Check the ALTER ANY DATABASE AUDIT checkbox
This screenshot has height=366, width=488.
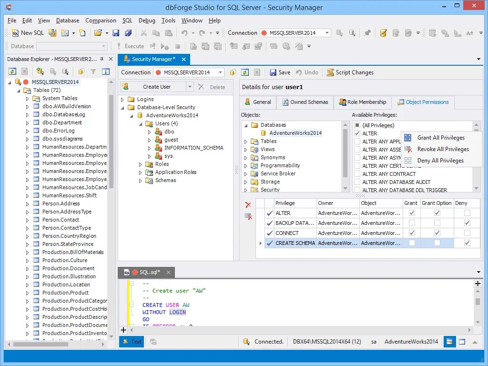[x=357, y=182]
